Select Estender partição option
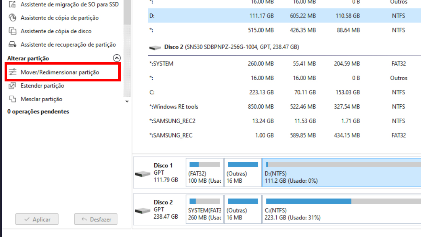Image resolution: width=421 pixels, height=237 pixels. coord(42,86)
